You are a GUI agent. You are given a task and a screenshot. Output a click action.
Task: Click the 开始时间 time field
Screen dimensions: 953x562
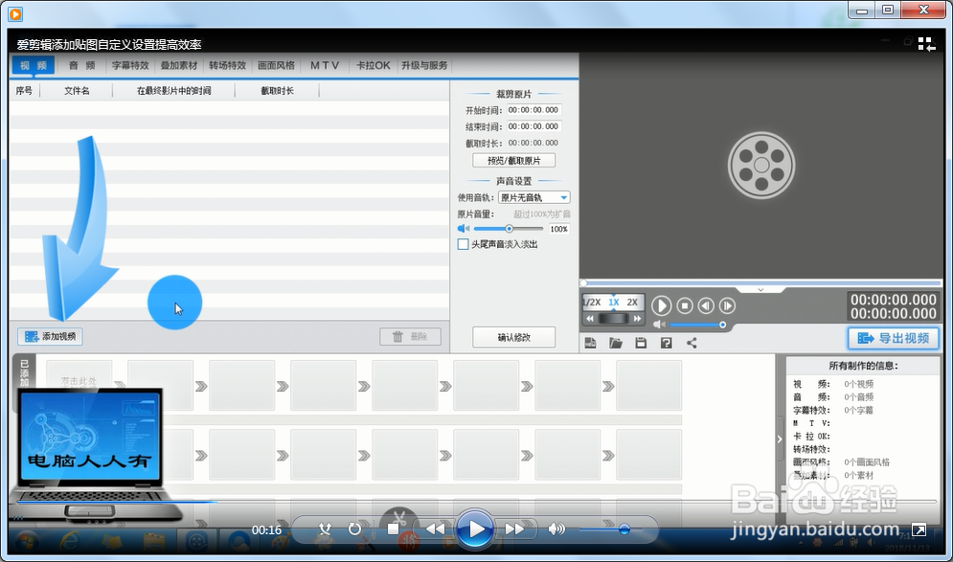click(x=533, y=110)
